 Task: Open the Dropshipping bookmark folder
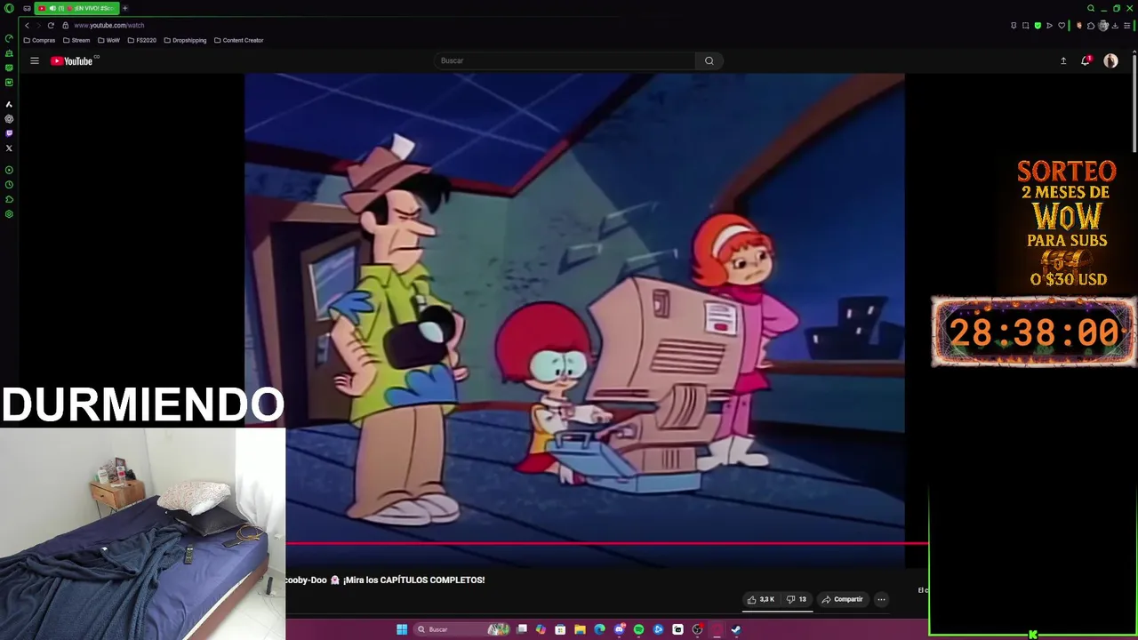click(185, 40)
